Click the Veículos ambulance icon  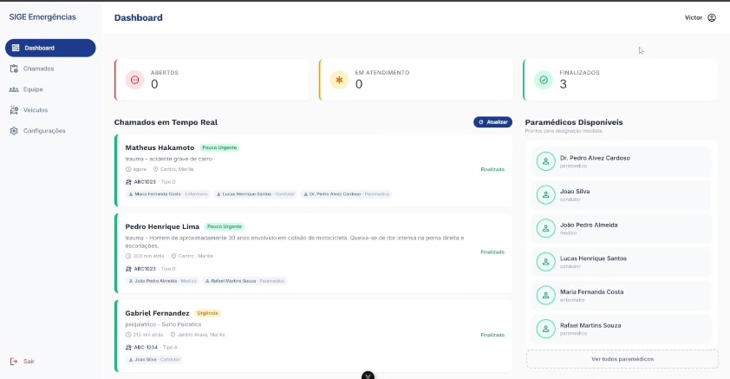[x=14, y=110]
